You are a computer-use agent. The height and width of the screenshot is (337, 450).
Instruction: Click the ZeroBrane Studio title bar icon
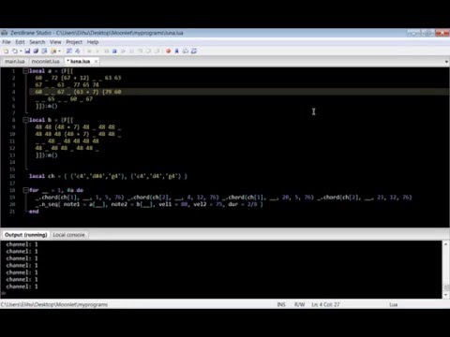point(4,33)
